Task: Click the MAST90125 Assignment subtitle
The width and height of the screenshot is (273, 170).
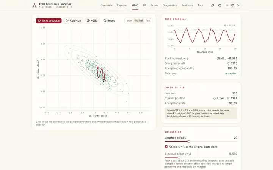Action: (55, 7)
